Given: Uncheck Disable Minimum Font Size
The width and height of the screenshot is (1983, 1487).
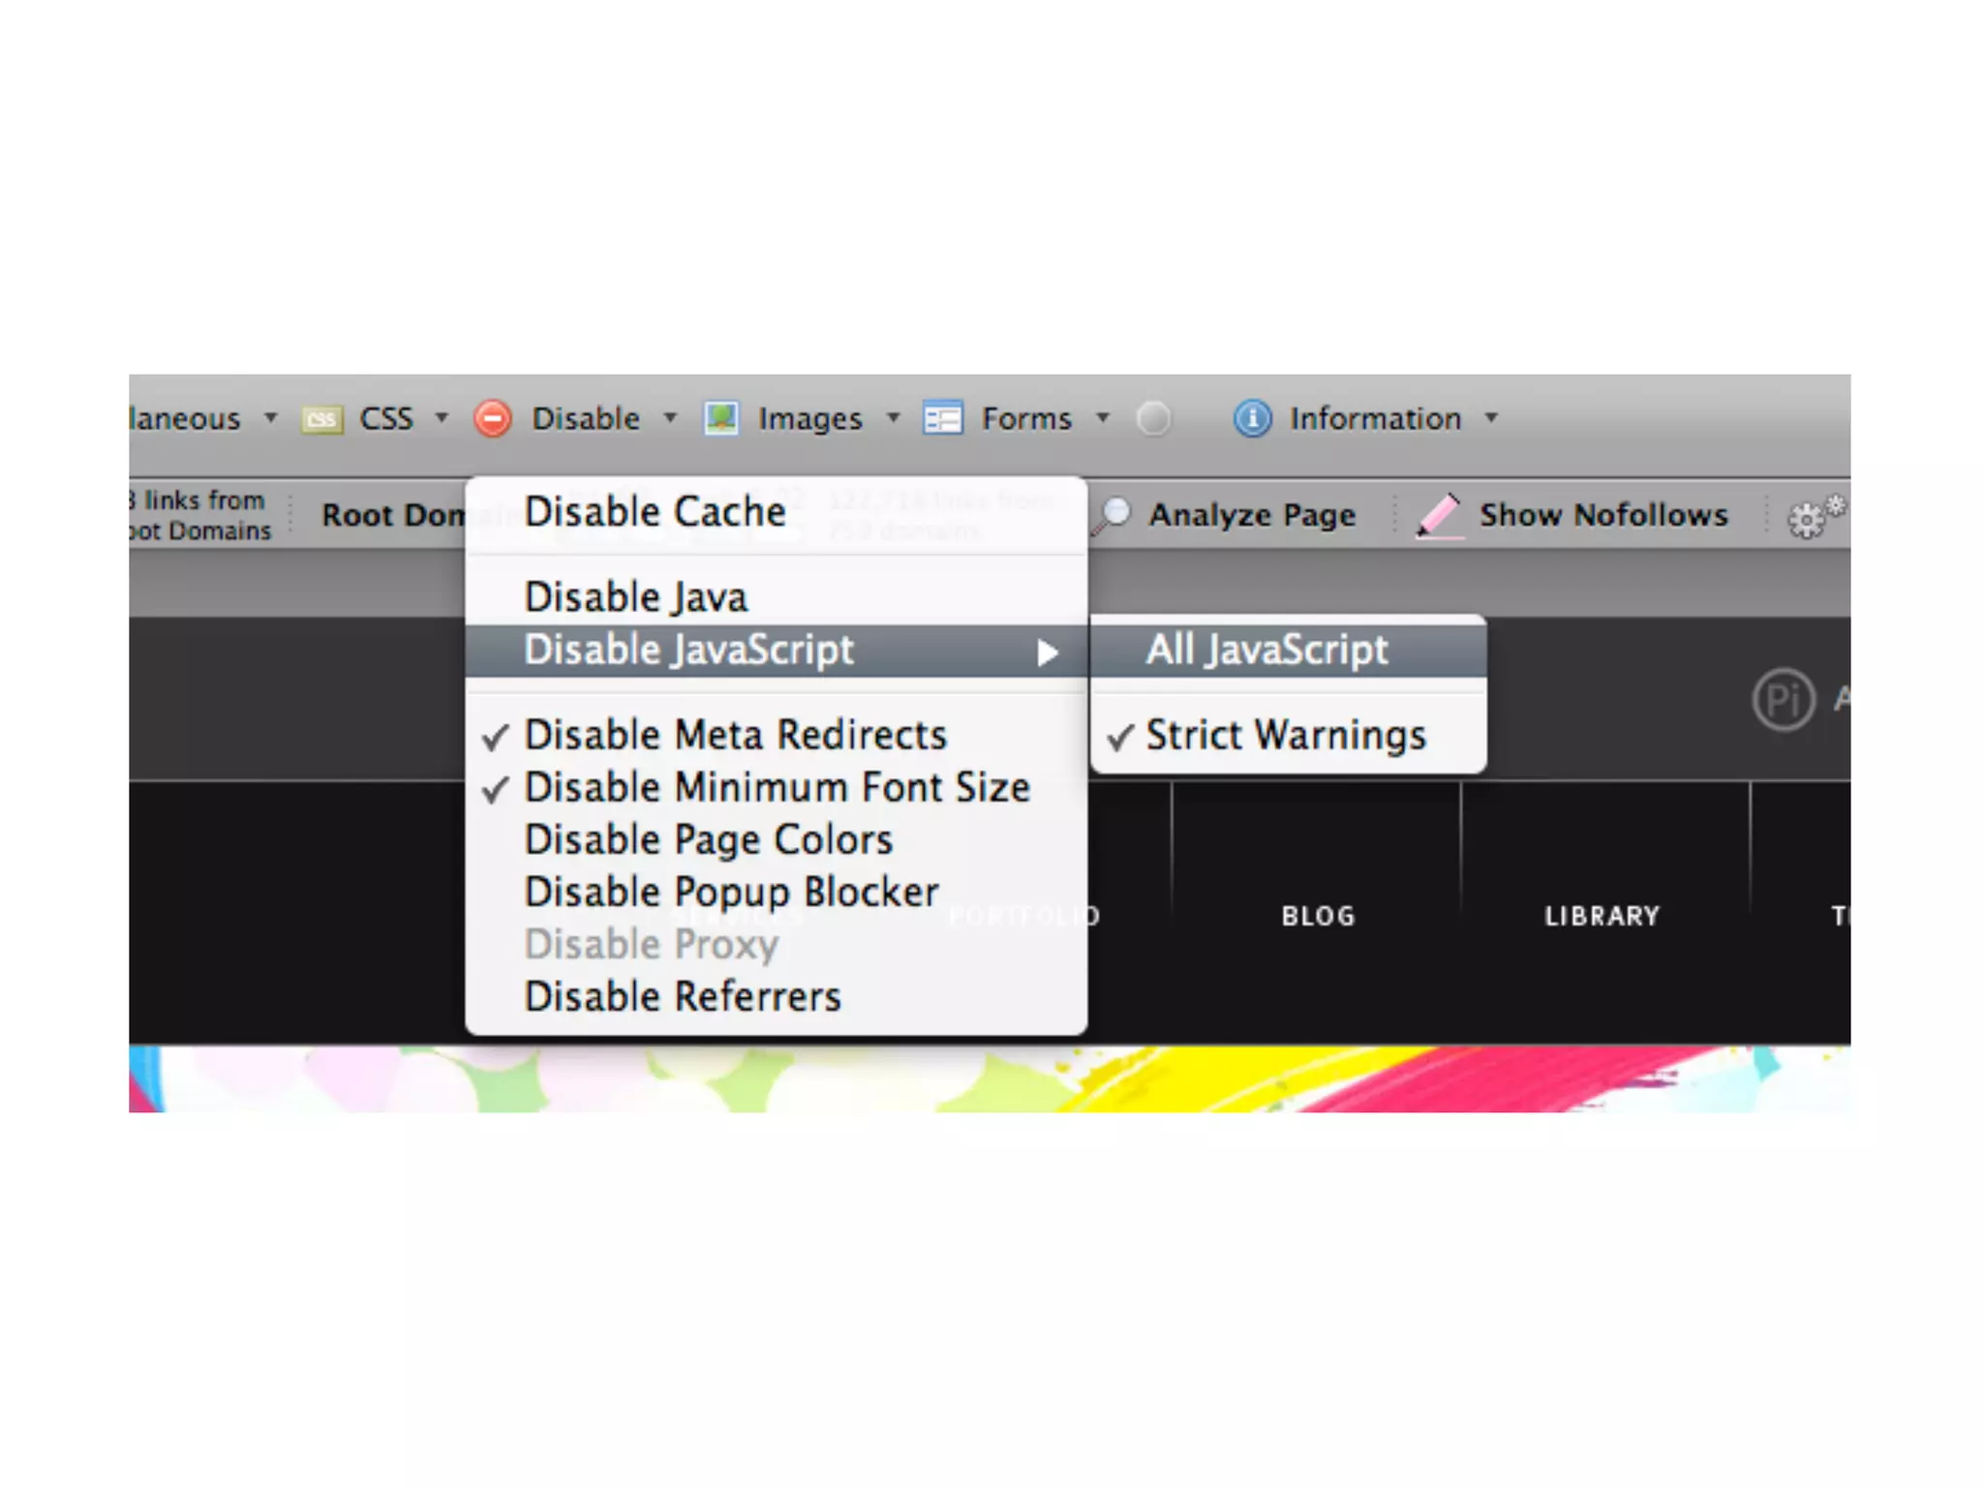Looking at the screenshot, I should (x=775, y=788).
